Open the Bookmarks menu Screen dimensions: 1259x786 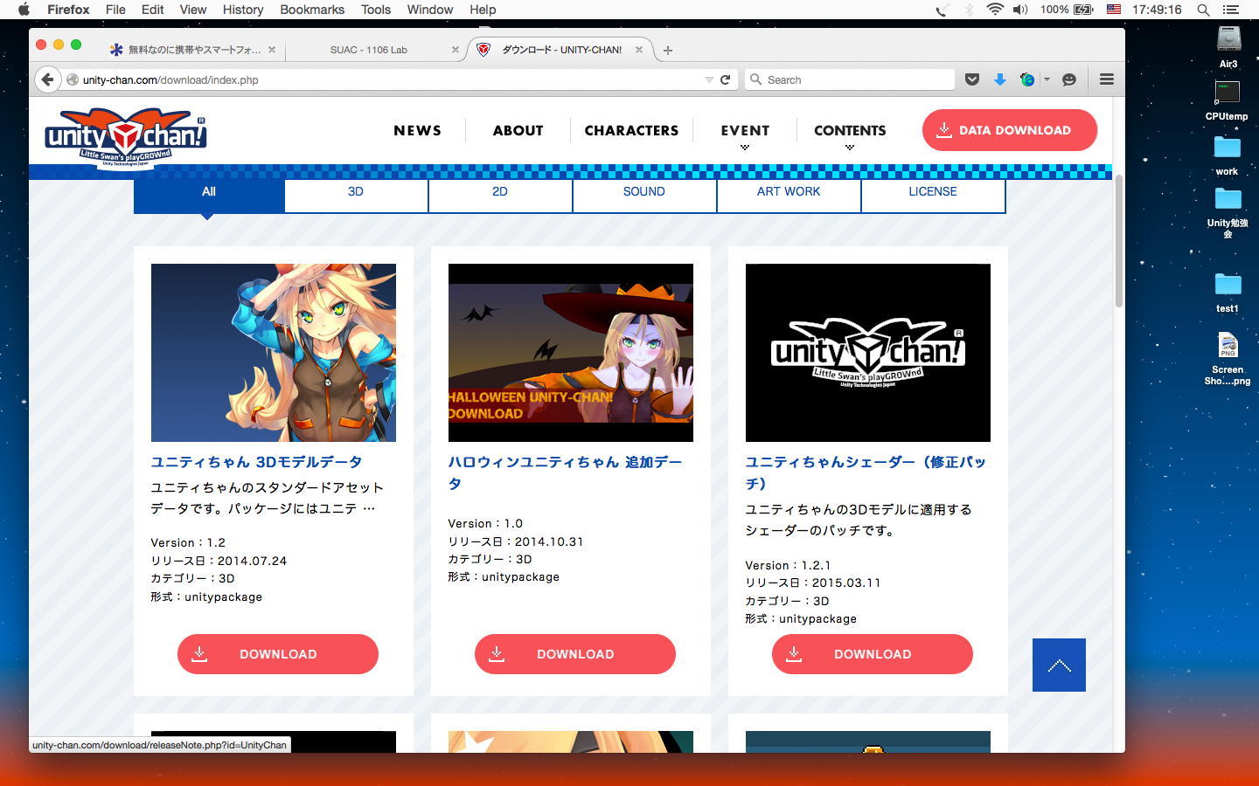pyautogui.click(x=312, y=10)
